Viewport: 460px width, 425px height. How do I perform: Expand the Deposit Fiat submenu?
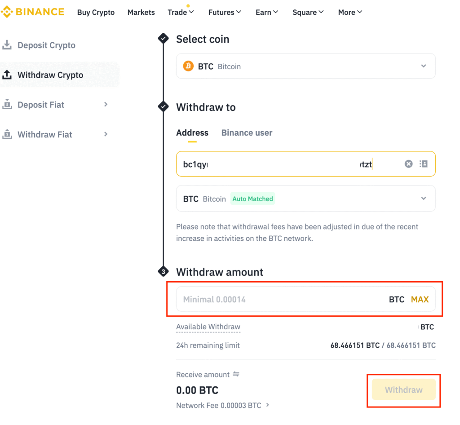point(106,105)
